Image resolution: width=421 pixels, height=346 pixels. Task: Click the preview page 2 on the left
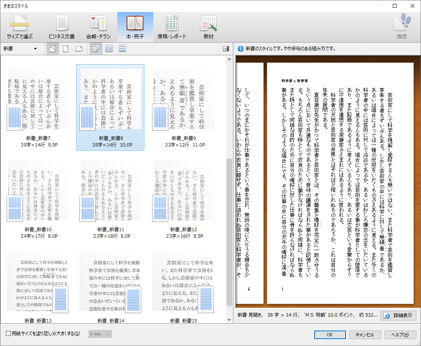250,183
